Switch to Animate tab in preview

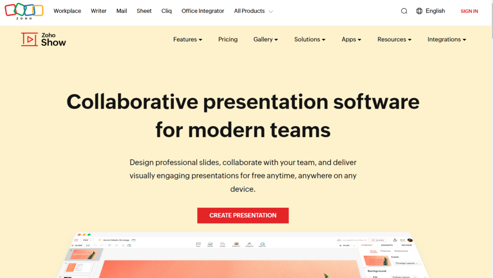point(387,245)
